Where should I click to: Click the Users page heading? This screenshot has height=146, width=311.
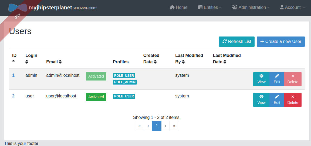point(20,31)
